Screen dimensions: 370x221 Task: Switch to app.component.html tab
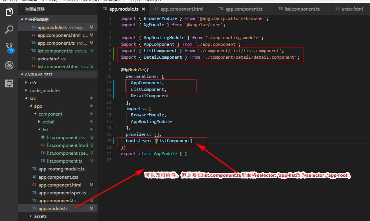click(x=182, y=9)
